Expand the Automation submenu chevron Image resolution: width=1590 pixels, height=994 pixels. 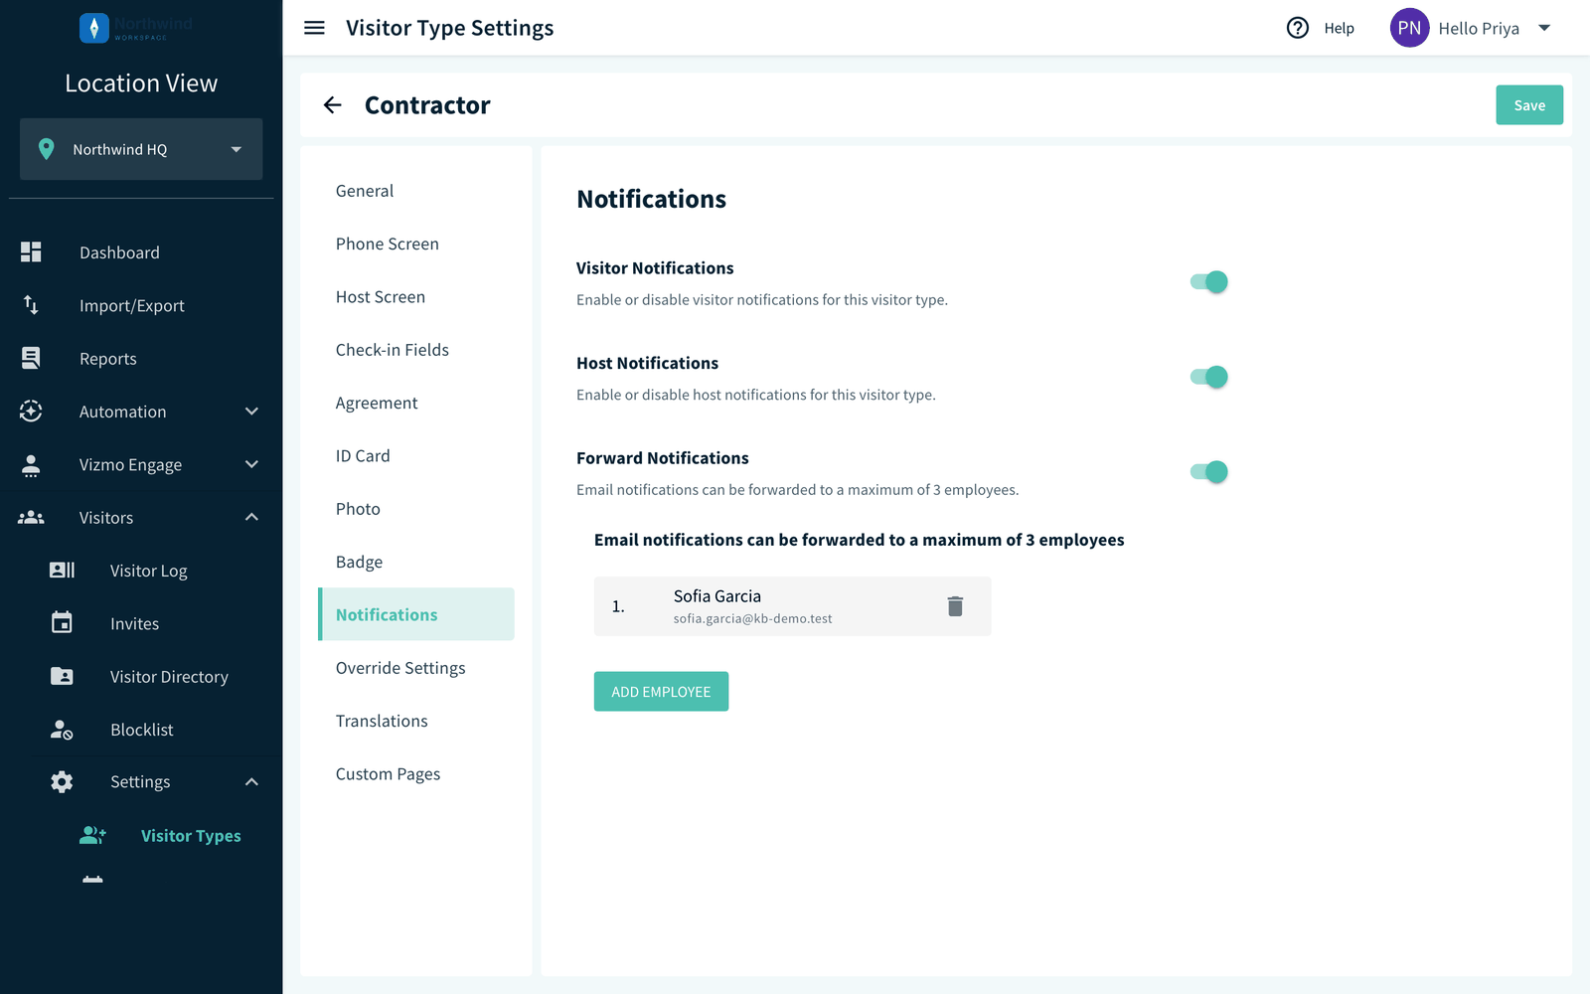coord(251,412)
